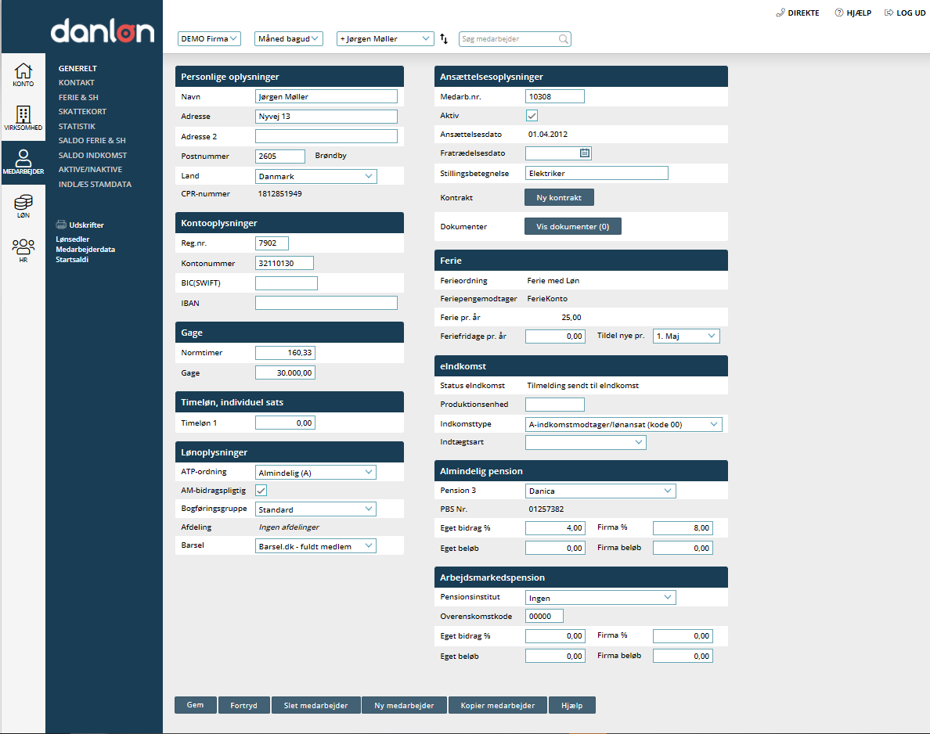Toggle the AM-bidragspligtig checkbox
Image resolution: width=930 pixels, height=734 pixels.
tap(262, 491)
